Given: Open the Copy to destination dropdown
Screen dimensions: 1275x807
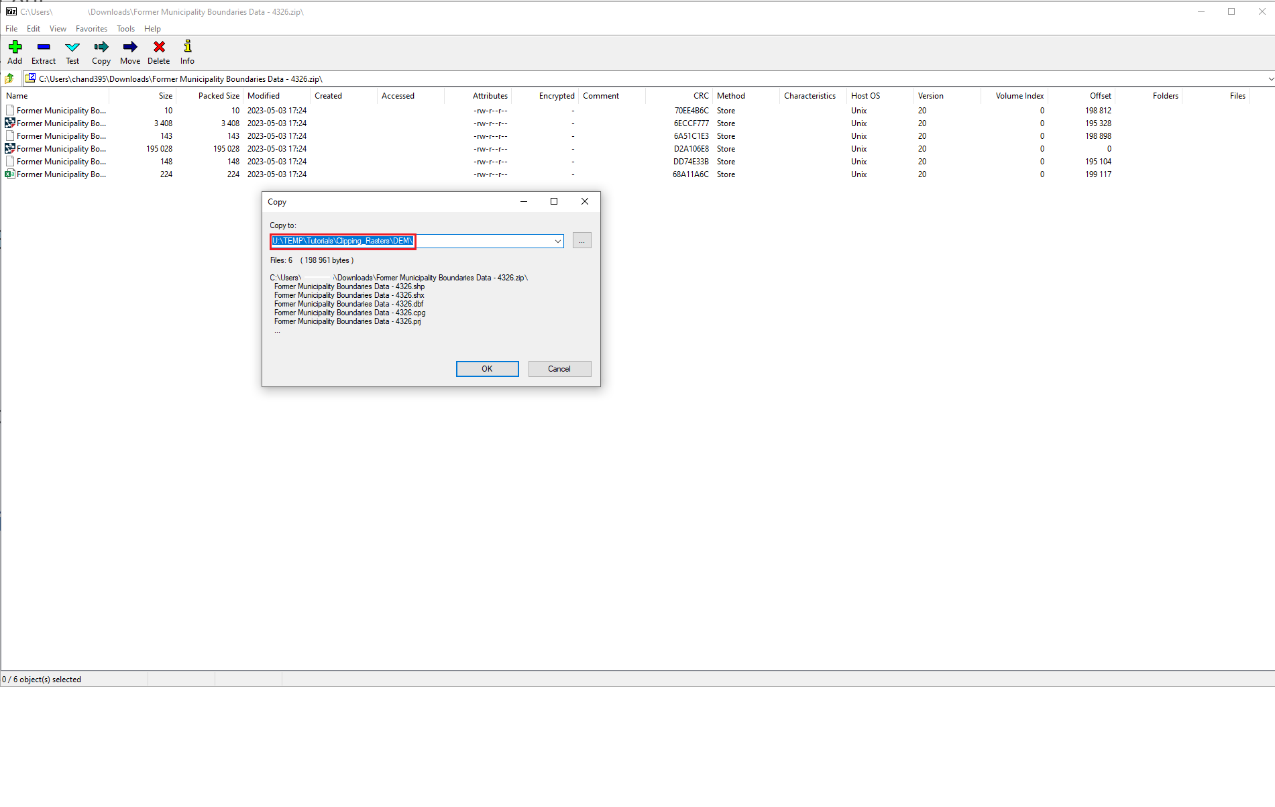Looking at the screenshot, I should [x=557, y=241].
